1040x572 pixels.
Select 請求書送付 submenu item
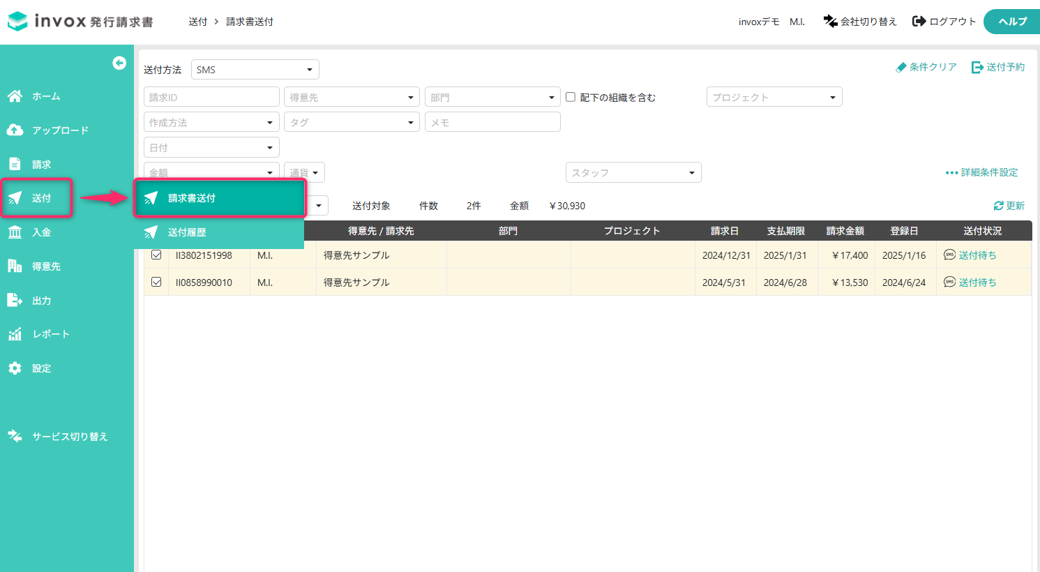click(x=220, y=198)
